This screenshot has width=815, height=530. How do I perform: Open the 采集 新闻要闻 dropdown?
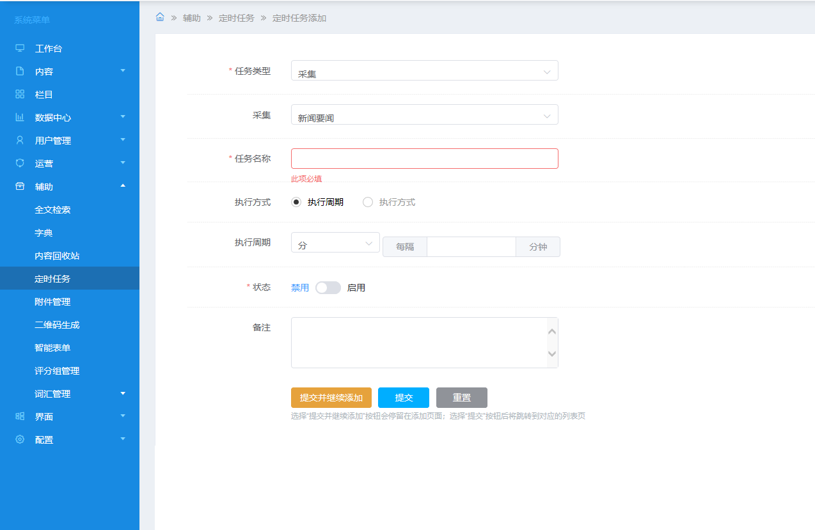click(x=424, y=114)
